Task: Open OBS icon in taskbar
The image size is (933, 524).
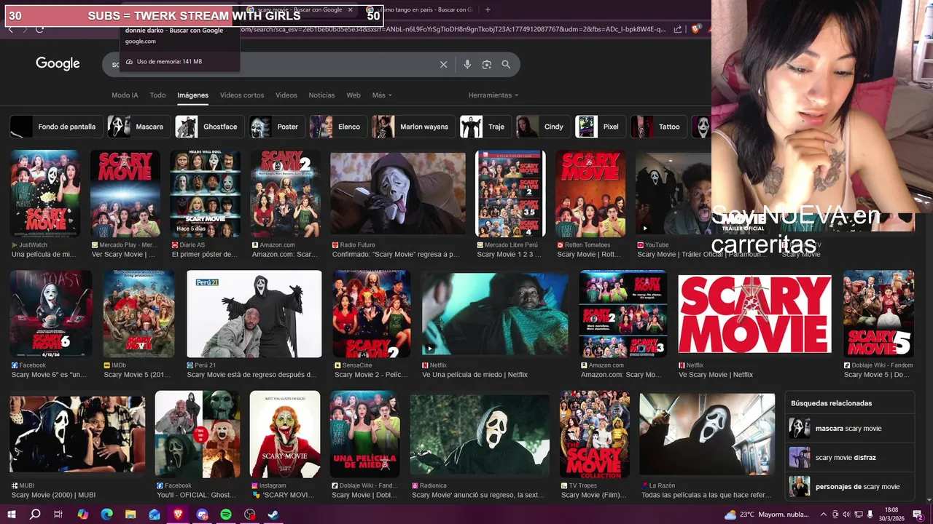Action: click(x=250, y=515)
